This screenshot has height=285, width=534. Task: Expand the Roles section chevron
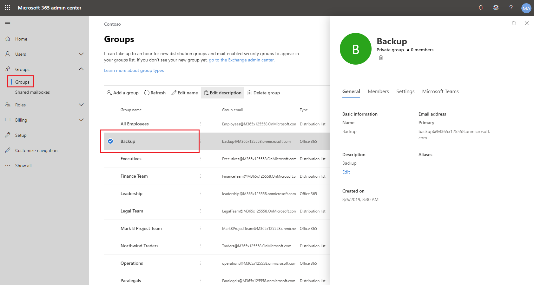coord(81,104)
